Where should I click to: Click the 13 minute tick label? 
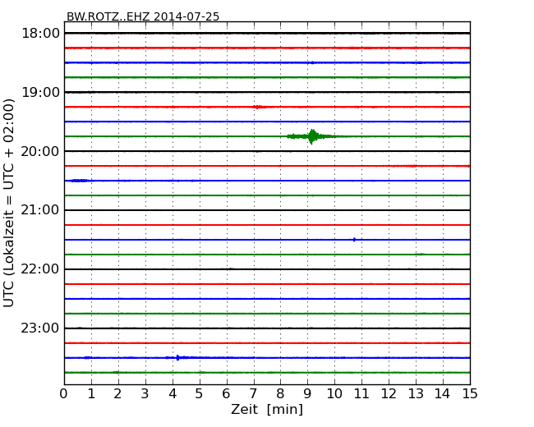416,394
